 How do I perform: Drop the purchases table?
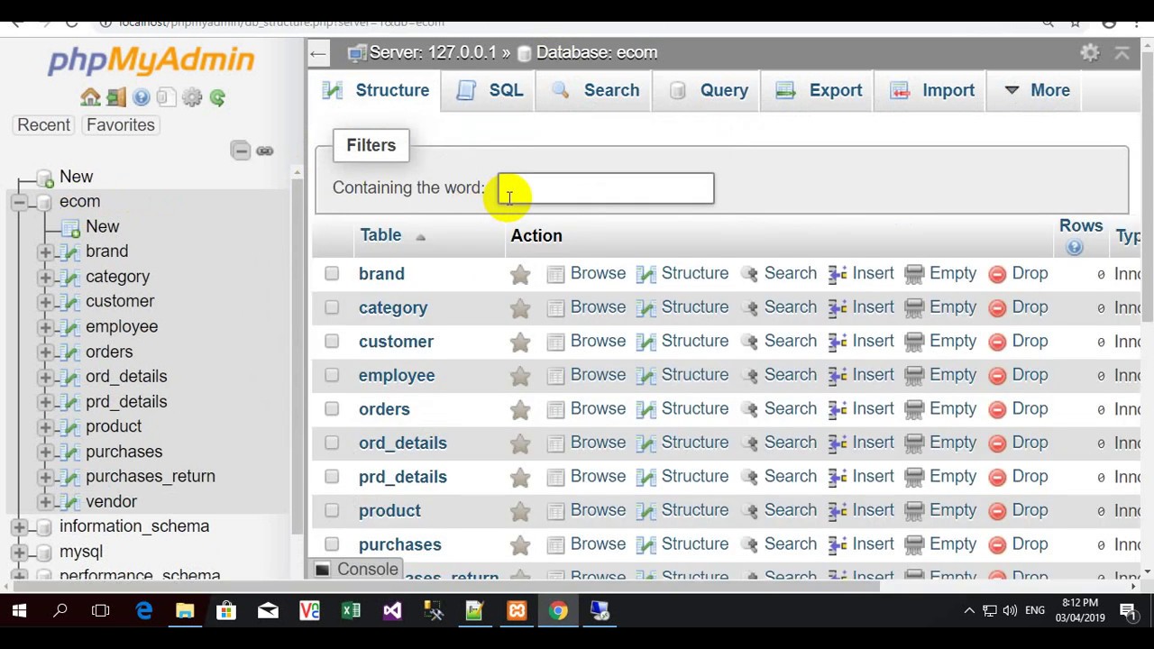(x=1030, y=544)
